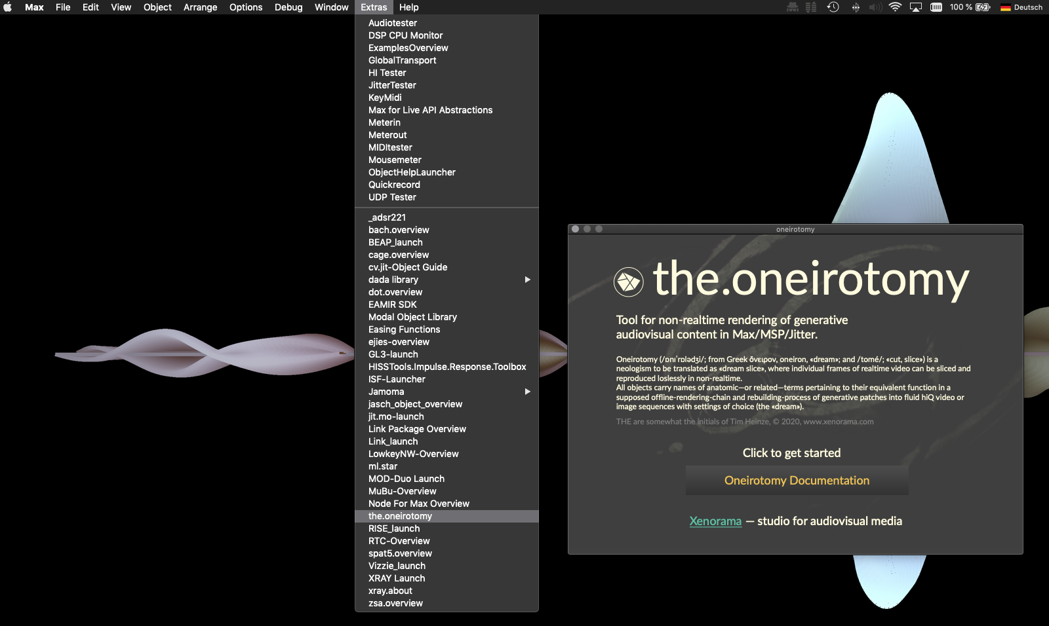Open zsa.overview
This screenshot has height=626, width=1049.
(446, 603)
